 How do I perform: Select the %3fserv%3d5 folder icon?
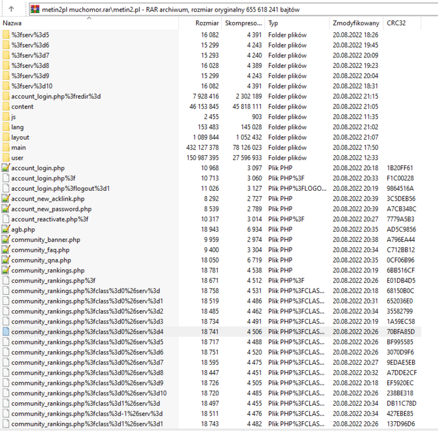click(6, 35)
